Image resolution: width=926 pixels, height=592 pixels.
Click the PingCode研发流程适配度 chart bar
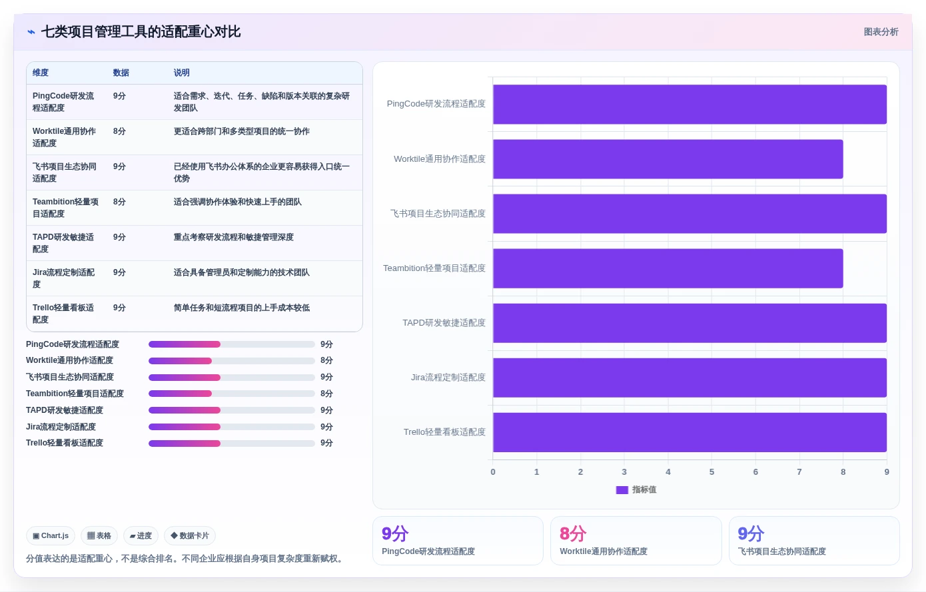(x=690, y=105)
